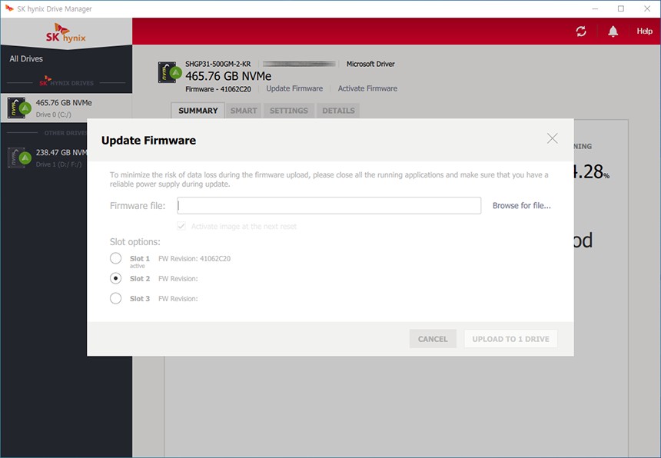Switch to the SMART tab
This screenshot has width=661, height=458.
tap(243, 111)
